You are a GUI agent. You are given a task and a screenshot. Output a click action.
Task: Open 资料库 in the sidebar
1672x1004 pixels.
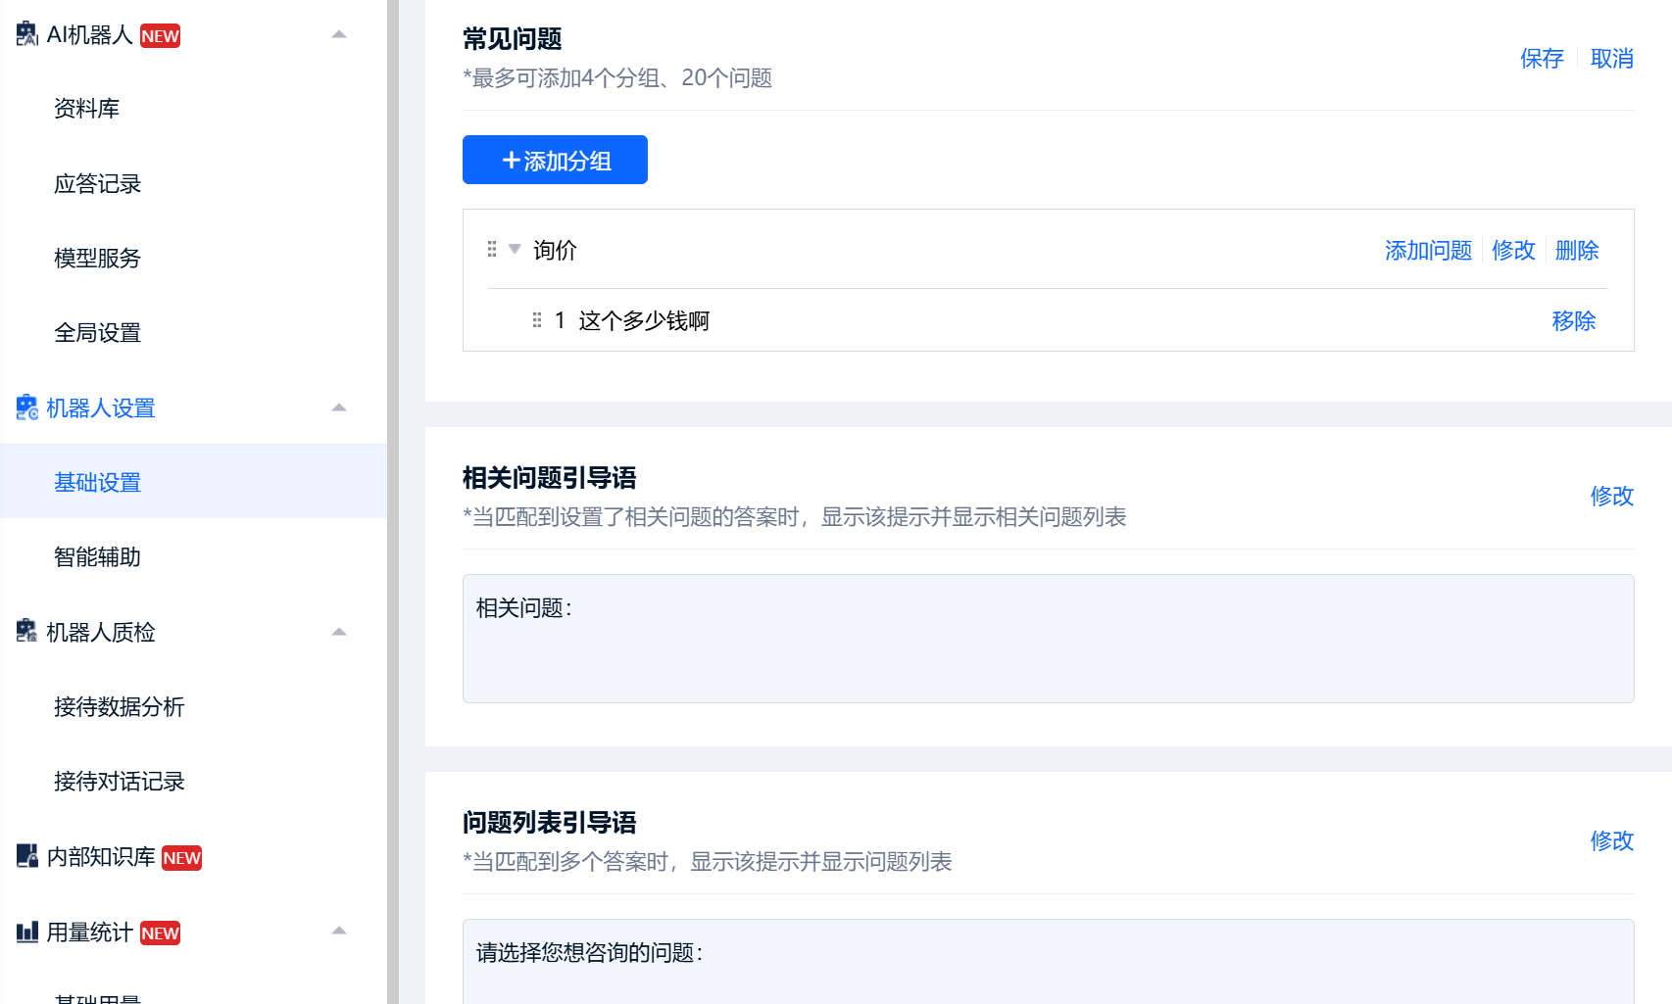[x=87, y=109]
